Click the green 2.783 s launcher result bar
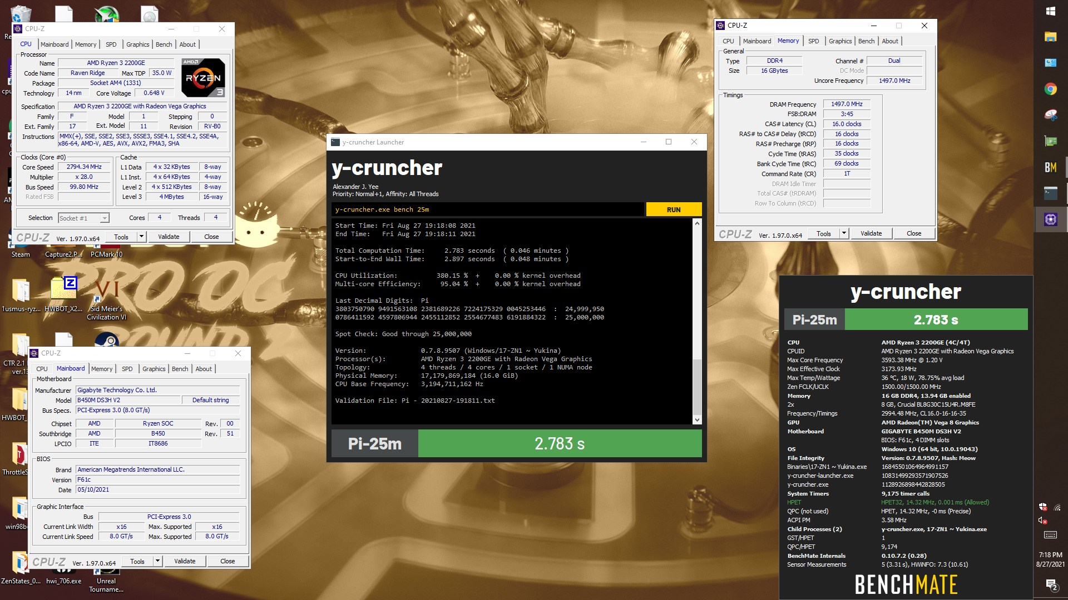Screen dimensions: 1068x600 pos(560,443)
